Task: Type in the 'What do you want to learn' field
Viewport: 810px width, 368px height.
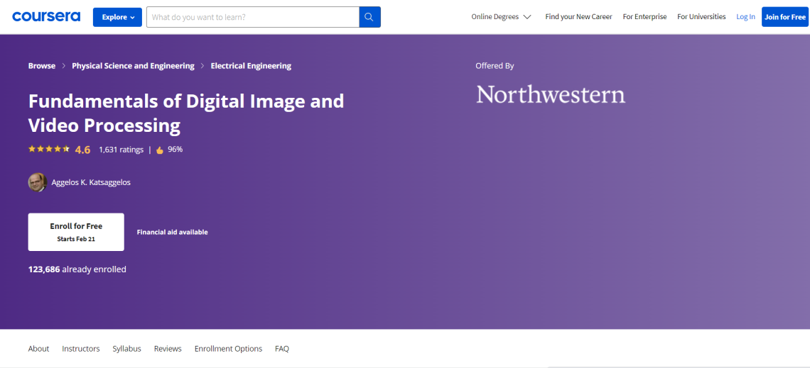Action: tap(252, 17)
